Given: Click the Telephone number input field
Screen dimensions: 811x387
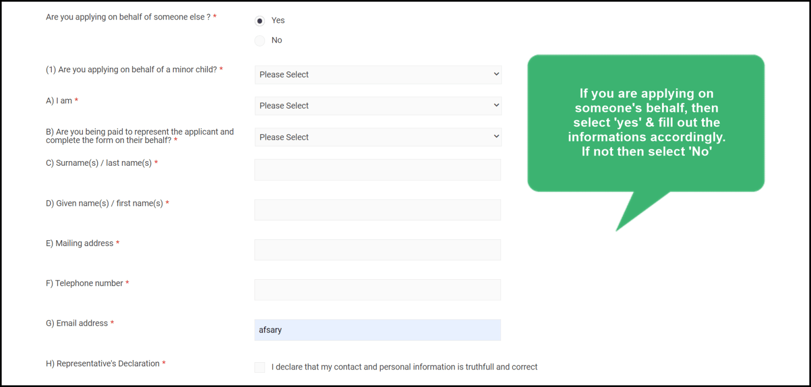Looking at the screenshot, I should [378, 289].
